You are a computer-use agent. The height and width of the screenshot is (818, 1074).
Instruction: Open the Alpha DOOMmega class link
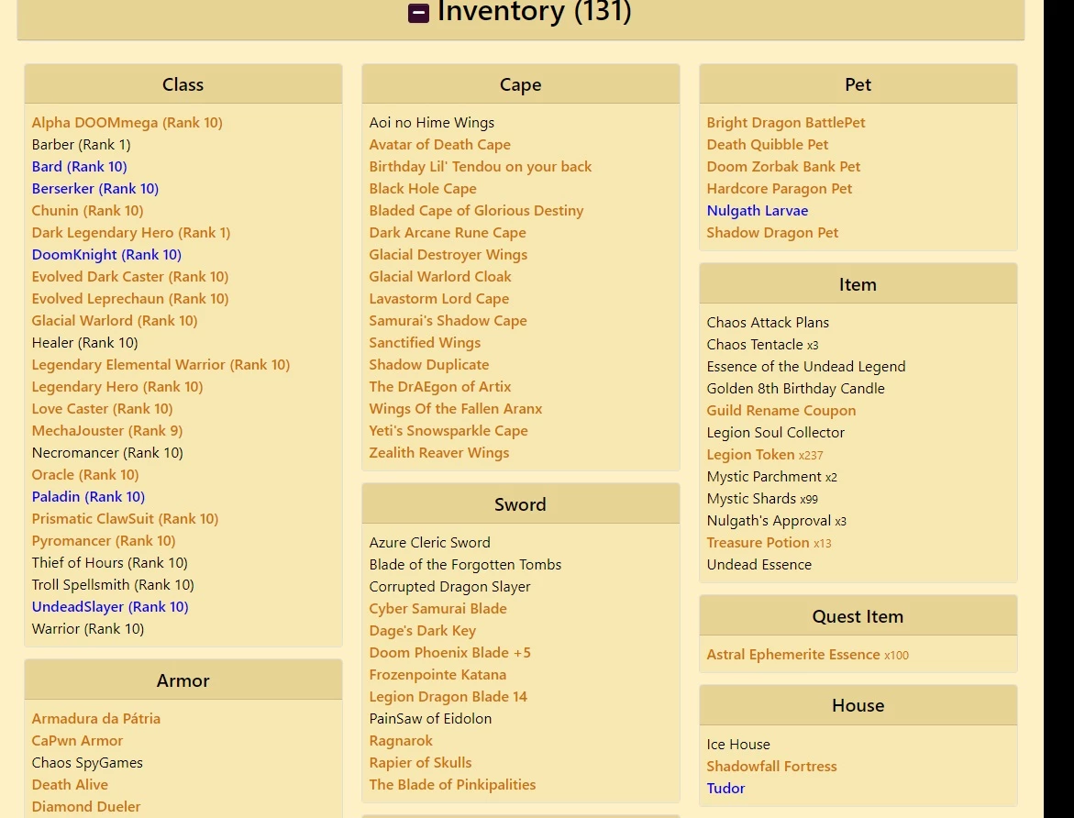[x=127, y=123]
